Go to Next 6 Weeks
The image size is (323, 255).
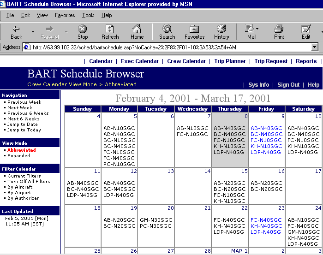point(23,119)
